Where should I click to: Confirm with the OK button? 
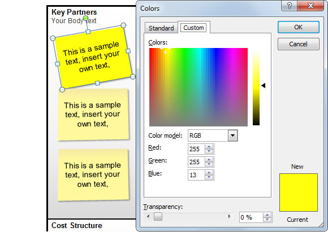(298, 27)
